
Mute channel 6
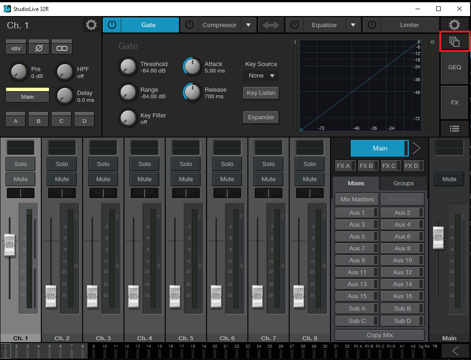pyautogui.click(x=227, y=179)
